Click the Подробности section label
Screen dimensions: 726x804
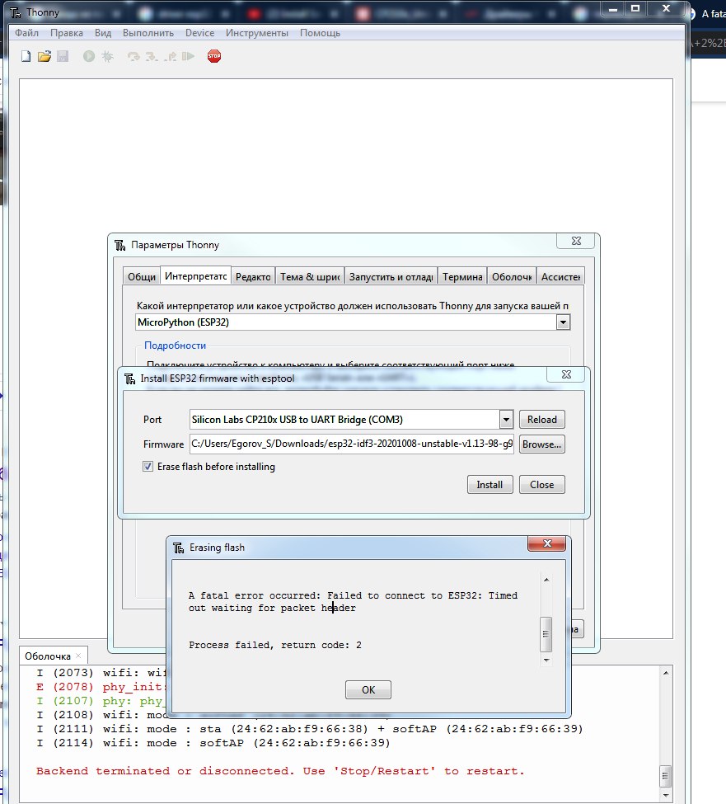click(x=176, y=346)
